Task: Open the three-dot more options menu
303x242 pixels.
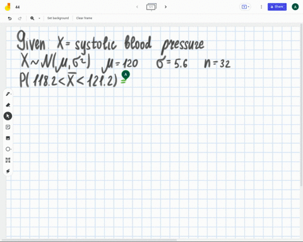Action: [261, 7]
